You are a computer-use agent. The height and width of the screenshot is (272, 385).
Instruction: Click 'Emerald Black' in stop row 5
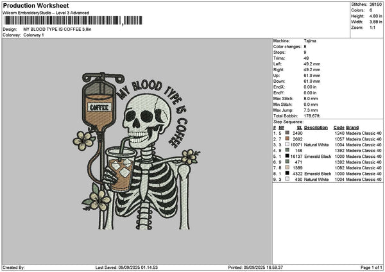(x=318, y=157)
